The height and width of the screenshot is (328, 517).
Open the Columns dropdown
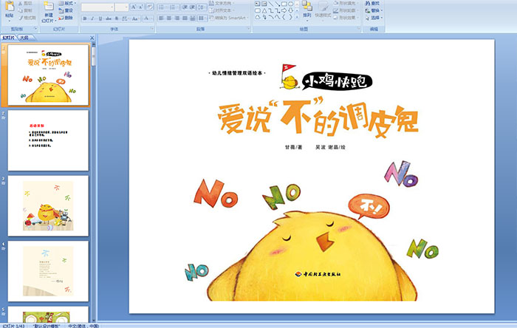[202, 18]
